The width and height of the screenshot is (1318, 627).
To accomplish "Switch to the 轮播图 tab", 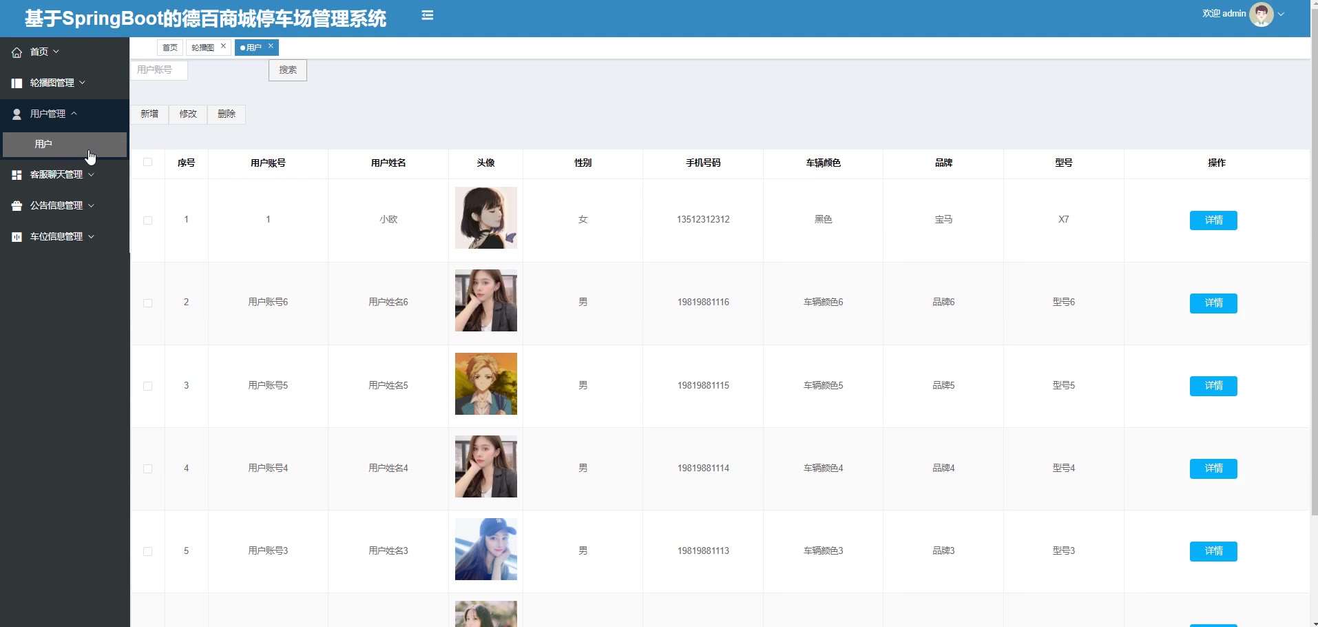I will (202, 48).
